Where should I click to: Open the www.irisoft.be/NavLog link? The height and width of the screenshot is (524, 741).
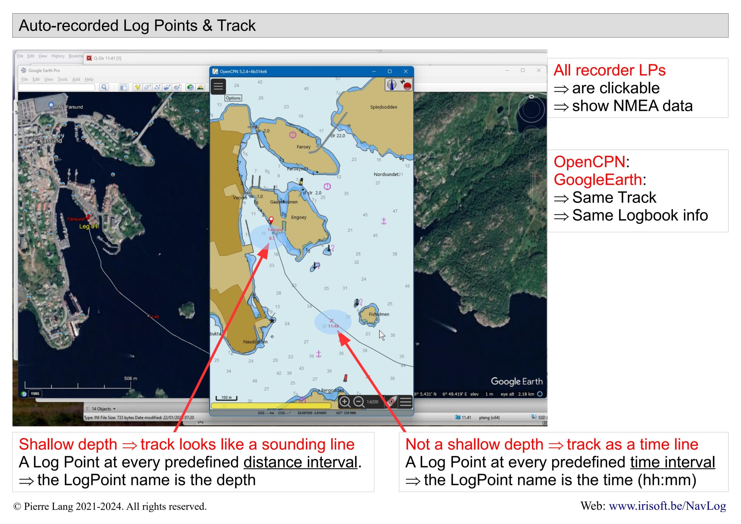click(667, 506)
